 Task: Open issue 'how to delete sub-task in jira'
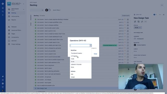49,45
